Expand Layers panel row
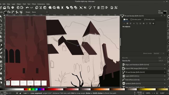 (x=144, y=76)
